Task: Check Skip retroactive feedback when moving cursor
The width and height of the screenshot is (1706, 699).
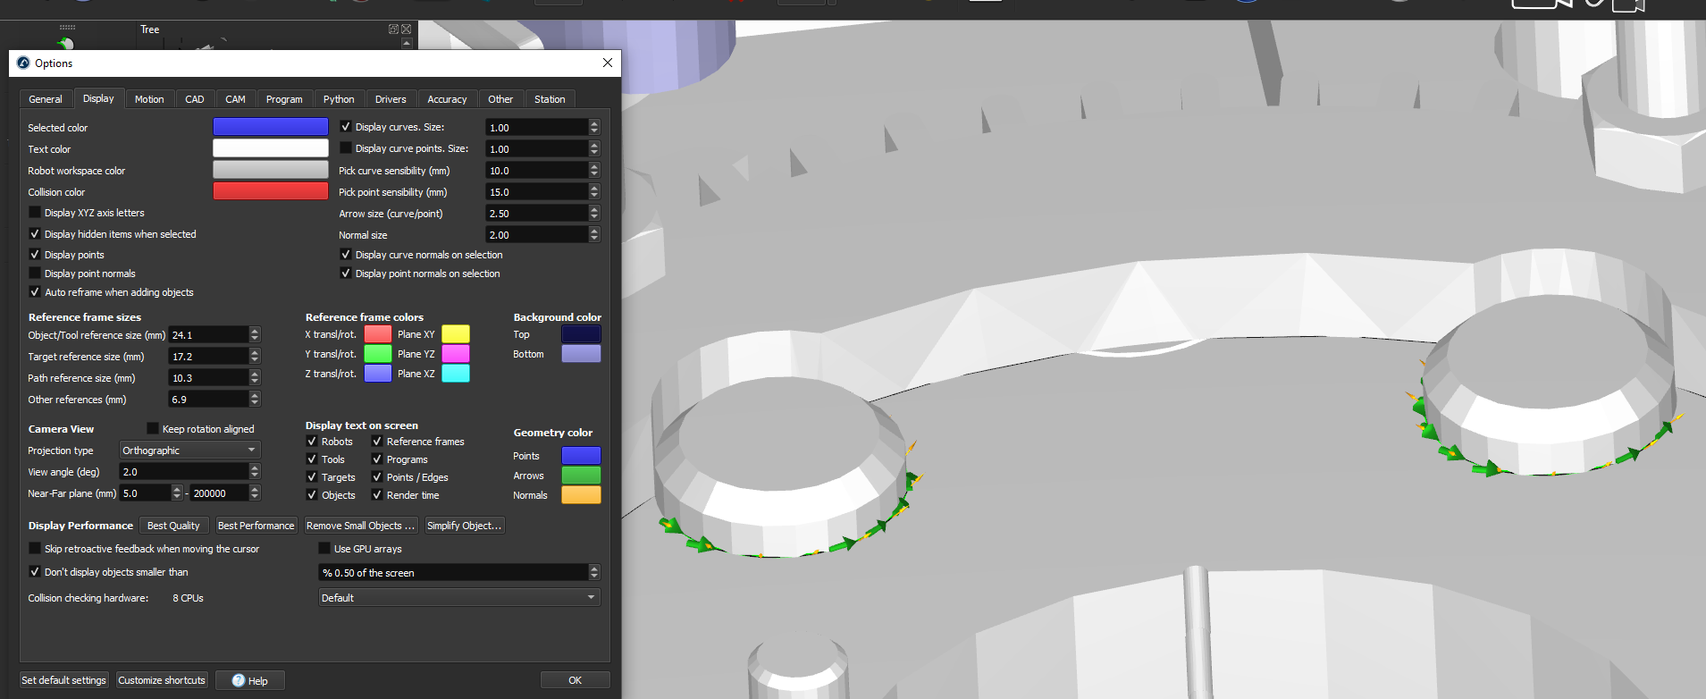Action: pyautogui.click(x=35, y=549)
